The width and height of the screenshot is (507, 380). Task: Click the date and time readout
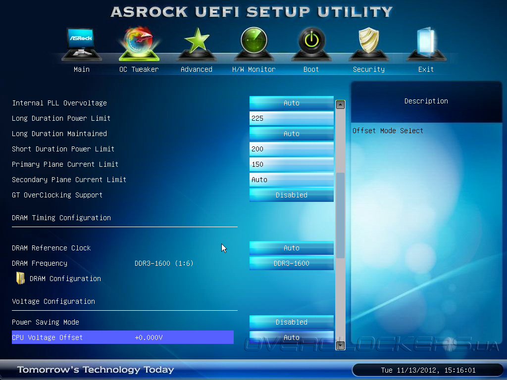(x=428, y=370)
